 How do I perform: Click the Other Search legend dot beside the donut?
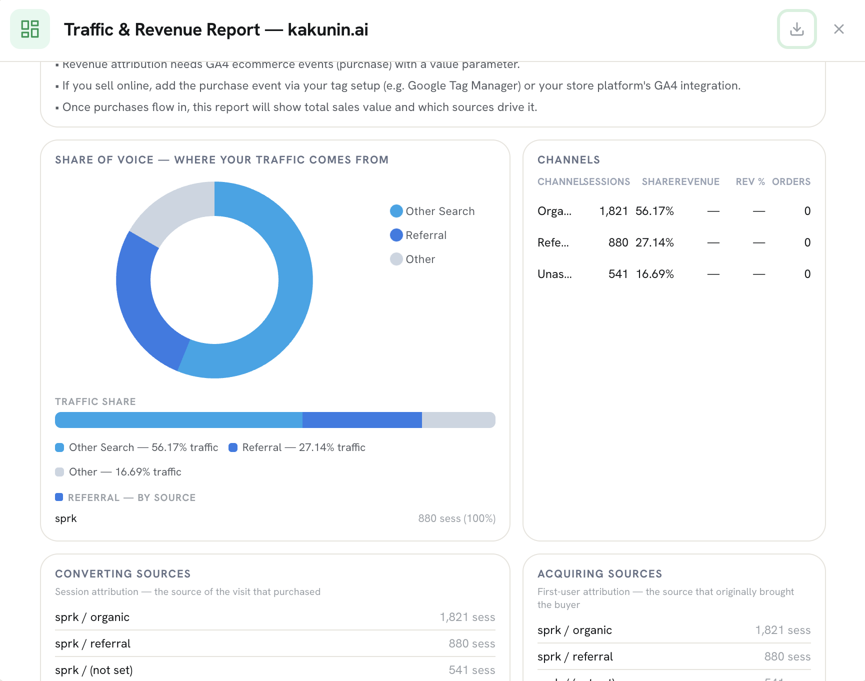point(396,211)
